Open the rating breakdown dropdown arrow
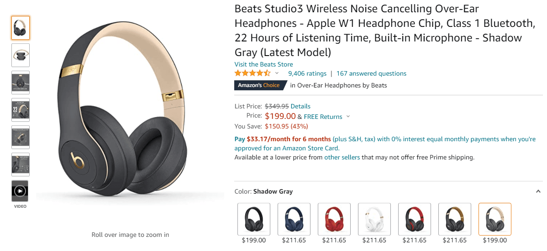 (277, 73)
